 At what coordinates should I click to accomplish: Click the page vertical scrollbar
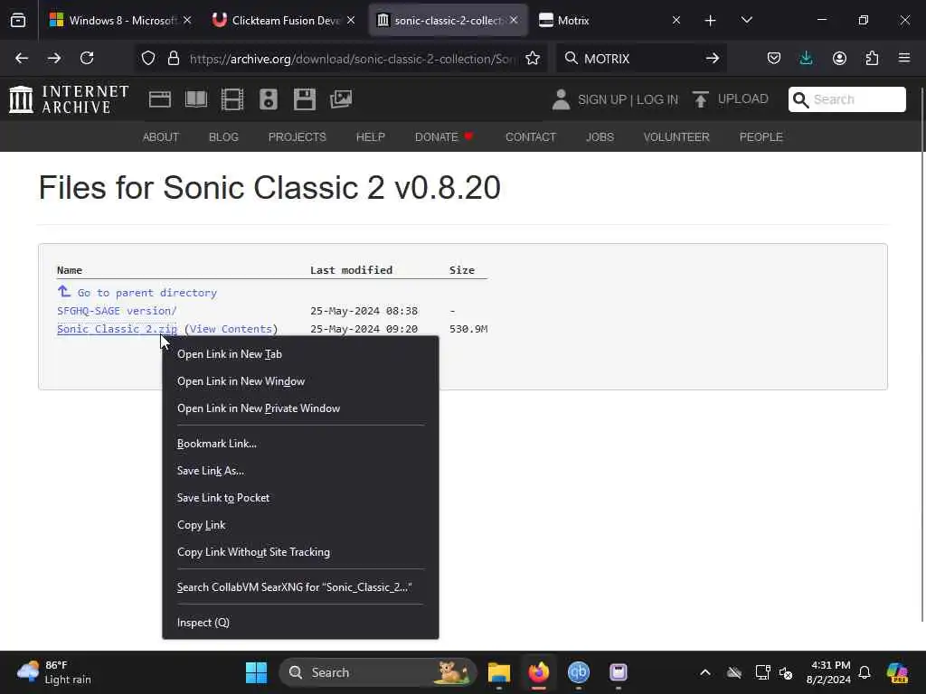pos(922,354)
